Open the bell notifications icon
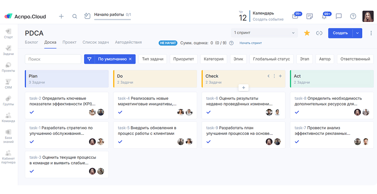Screen dimensions: 377x194 tap(324, 16)
